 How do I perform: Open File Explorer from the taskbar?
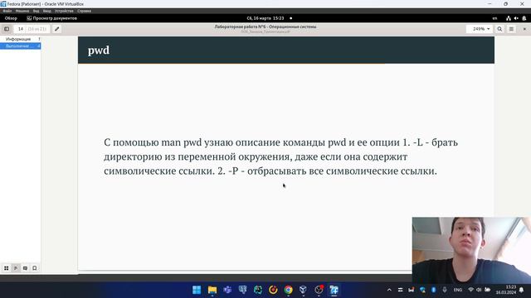[212, 290]
